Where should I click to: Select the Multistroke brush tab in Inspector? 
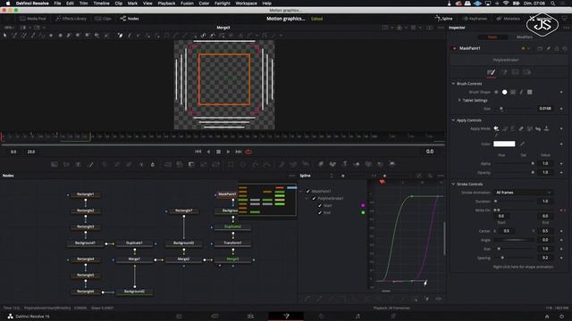492,72
